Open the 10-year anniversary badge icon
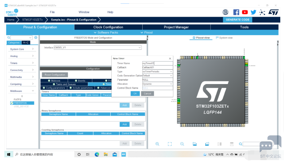The height and width of the screenshot is (161, 284). (x=225, y=12)
